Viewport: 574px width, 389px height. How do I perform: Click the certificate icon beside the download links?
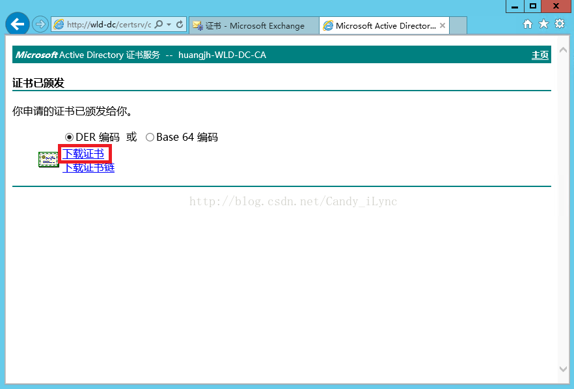pyautogui.click(x=49, y=160)
